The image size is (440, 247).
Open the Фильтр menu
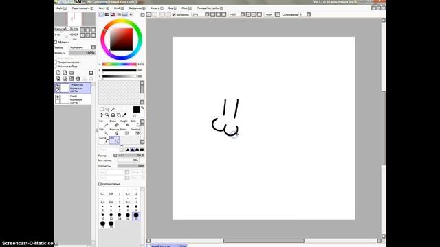tap(157, 8)
